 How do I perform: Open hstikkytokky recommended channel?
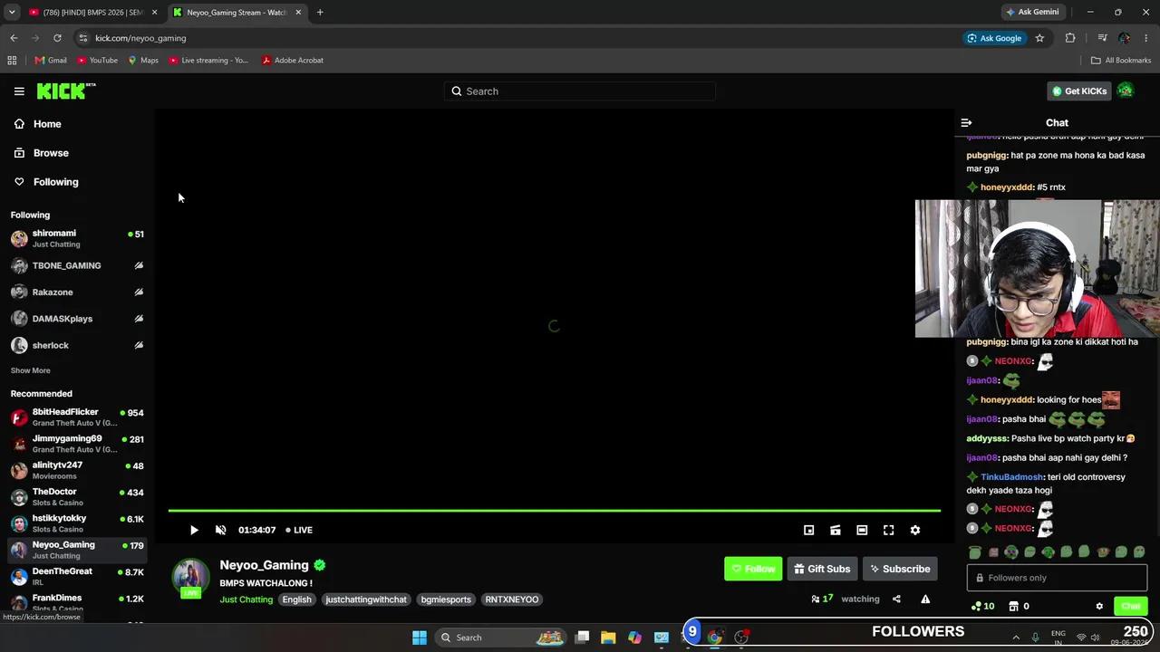click(77, 523)
